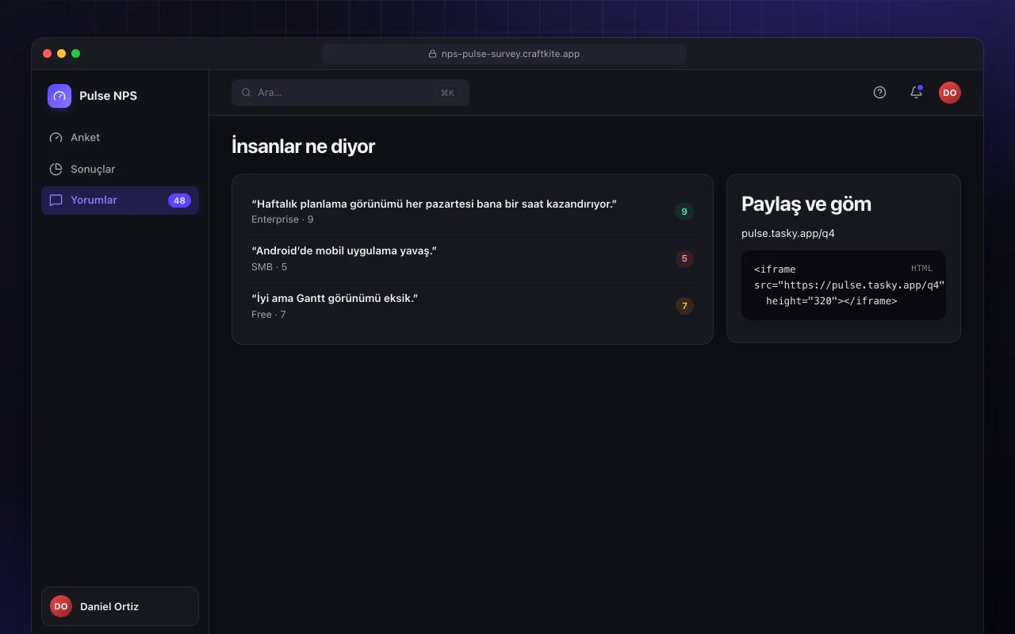Click the Pulse NPS logo icon

[59, 96]
